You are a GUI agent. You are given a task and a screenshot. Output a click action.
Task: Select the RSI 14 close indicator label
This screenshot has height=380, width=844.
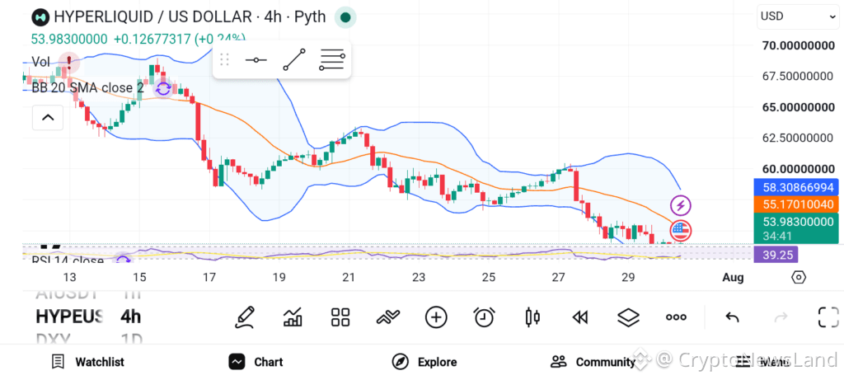(x=68, y=260)
